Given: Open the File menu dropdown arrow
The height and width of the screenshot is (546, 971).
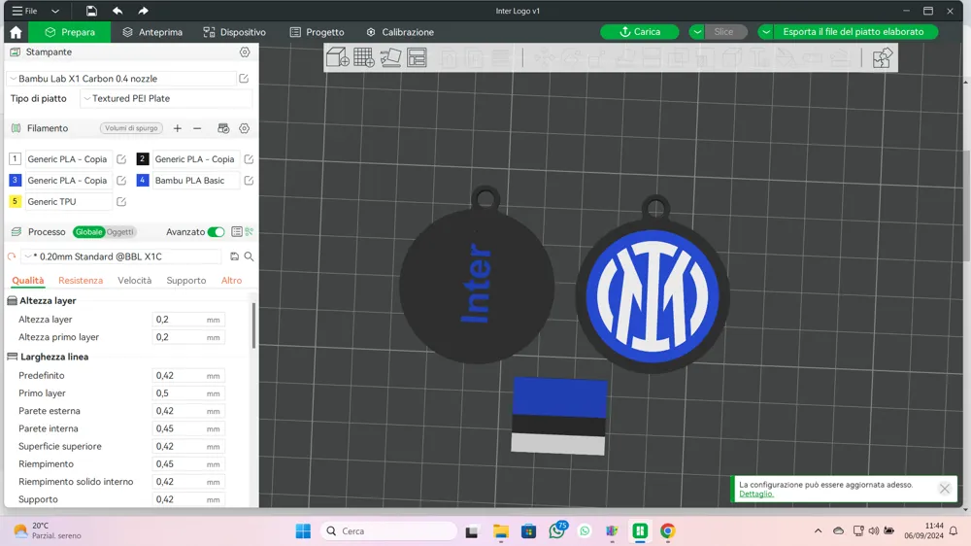Looking at the screenshot, I should pyautogui.click(x=55, y=11).
